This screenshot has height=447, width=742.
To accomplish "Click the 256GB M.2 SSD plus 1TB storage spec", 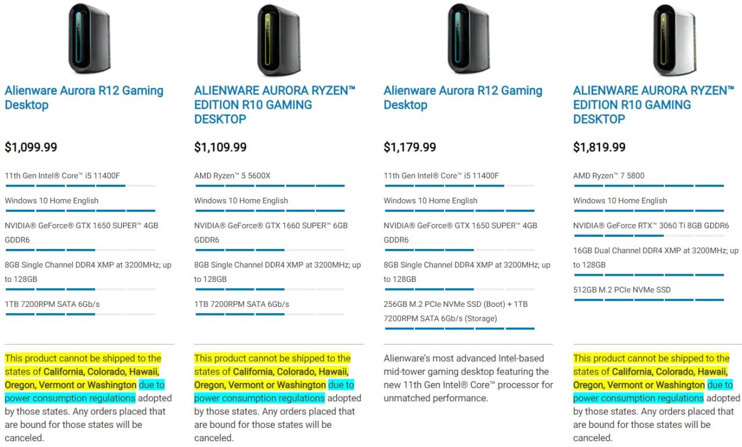I will [x=456, y=311].
